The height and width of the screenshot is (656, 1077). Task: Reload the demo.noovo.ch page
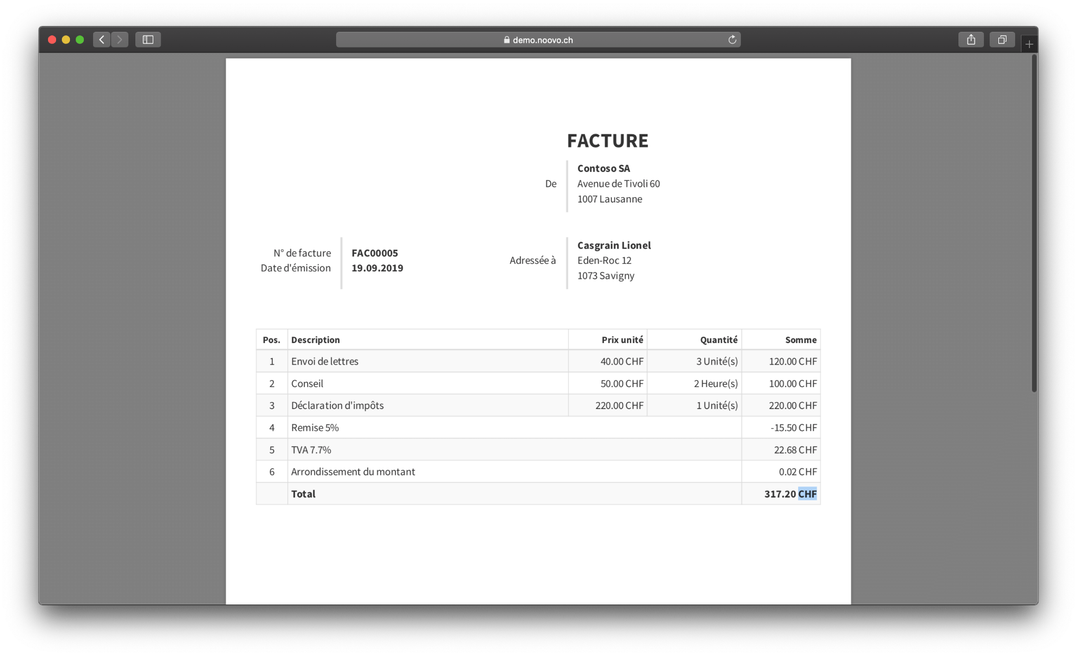click(x=732, y=39)
